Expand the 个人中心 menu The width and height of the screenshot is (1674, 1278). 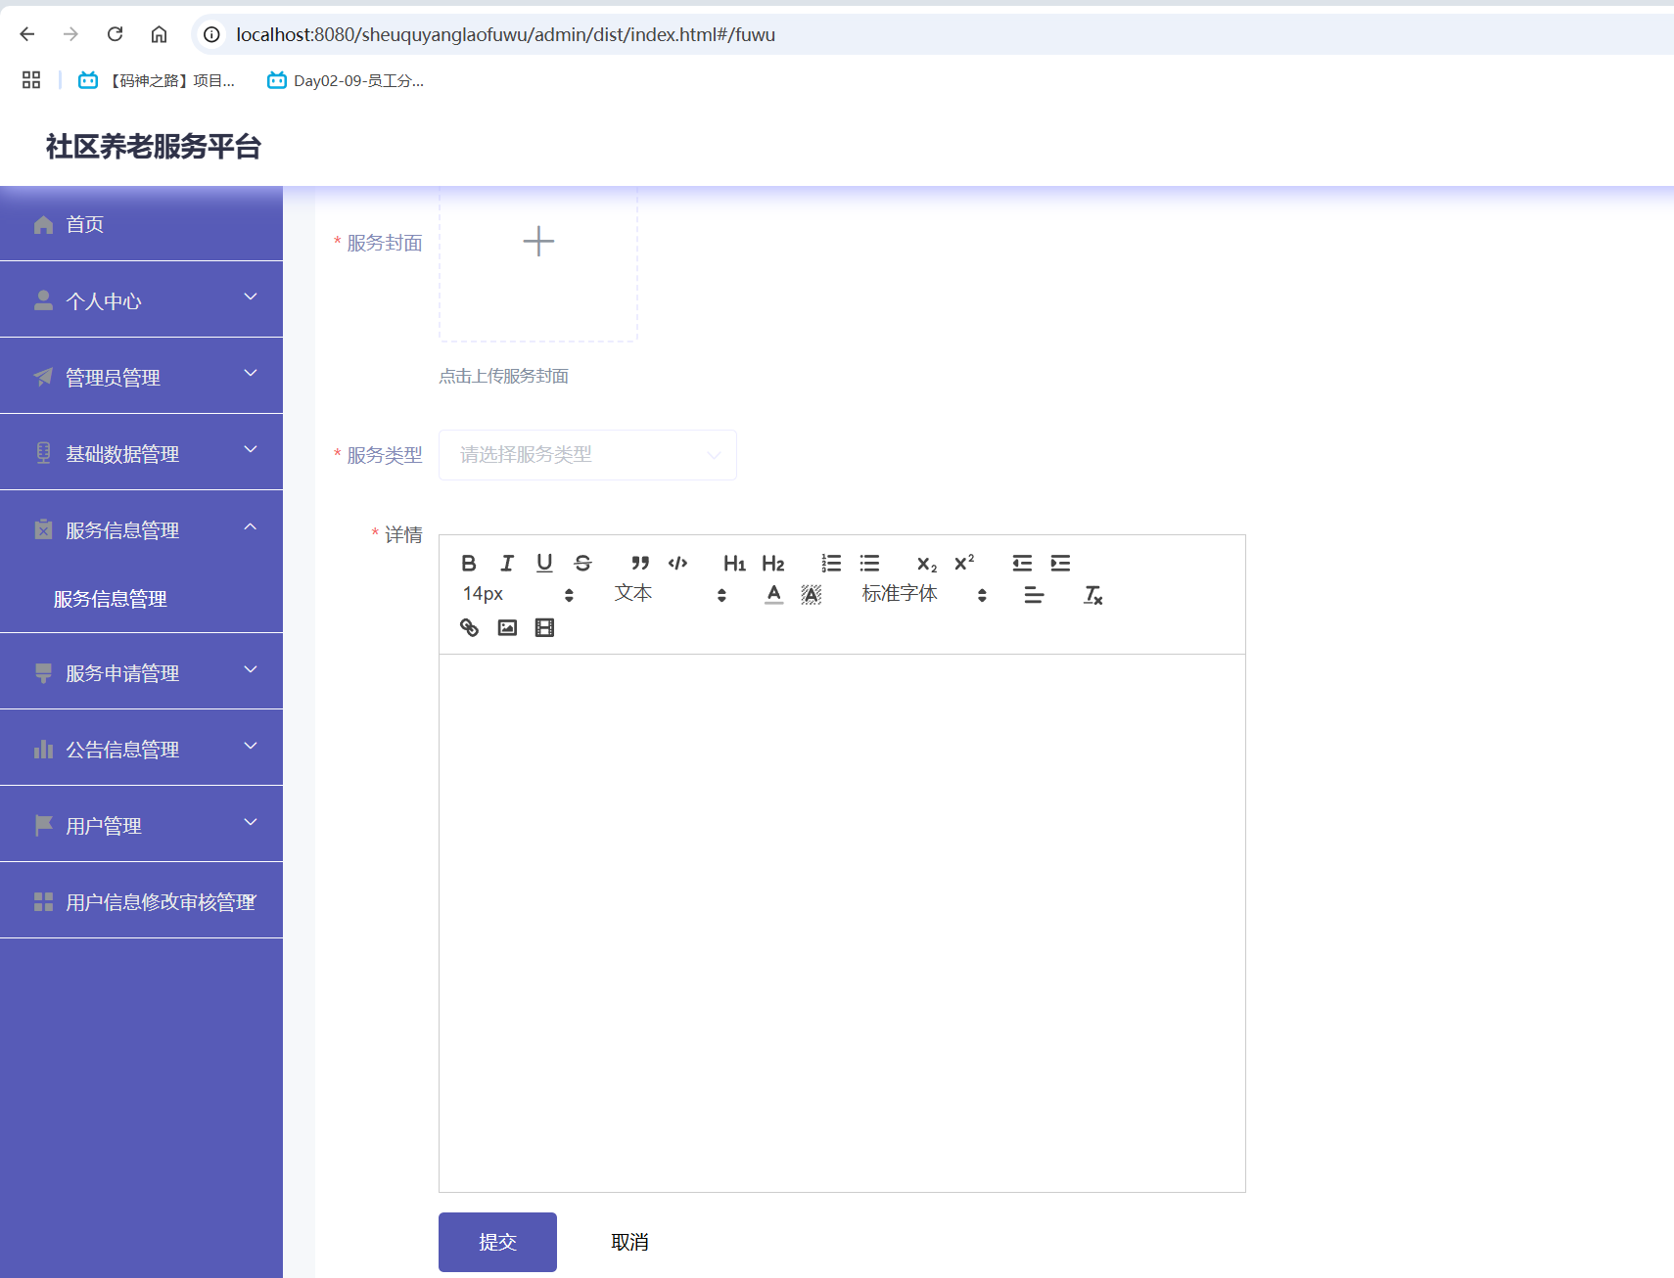click(141, 299)
